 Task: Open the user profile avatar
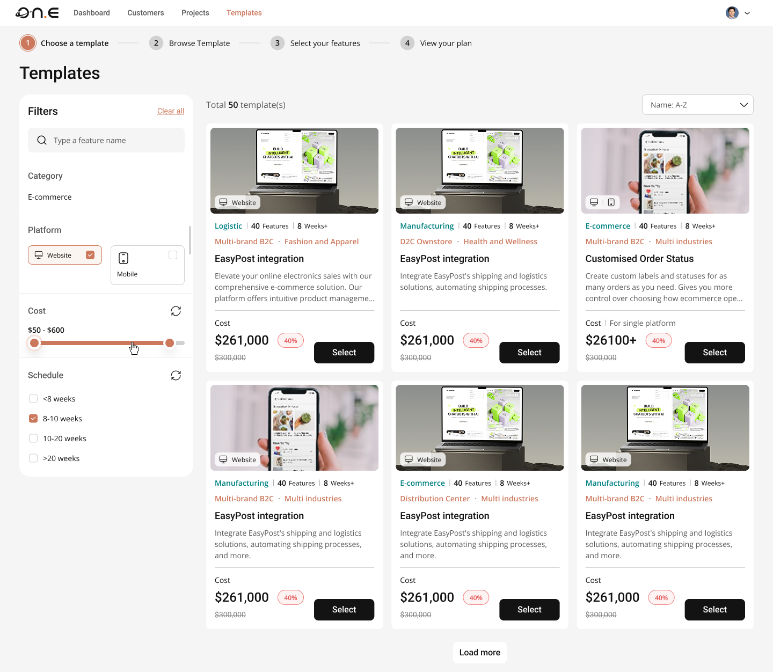pos(732,13)
